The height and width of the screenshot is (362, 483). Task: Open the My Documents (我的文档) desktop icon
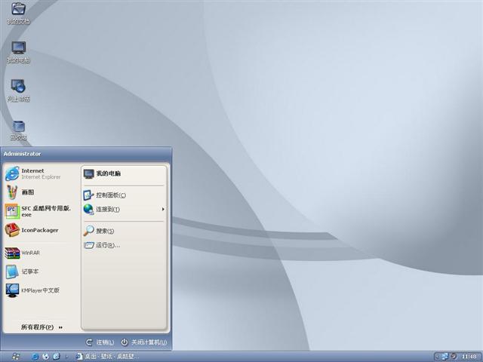coord(18,14)
